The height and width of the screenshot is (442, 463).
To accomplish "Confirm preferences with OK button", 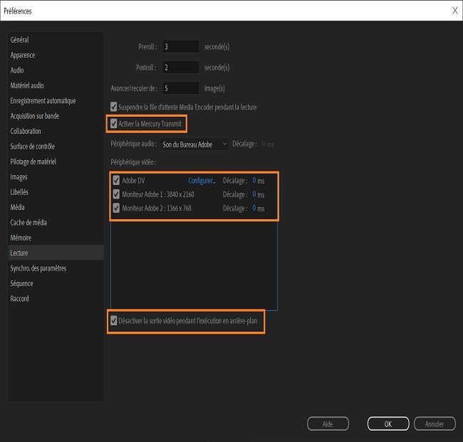I will coord(388,423).
